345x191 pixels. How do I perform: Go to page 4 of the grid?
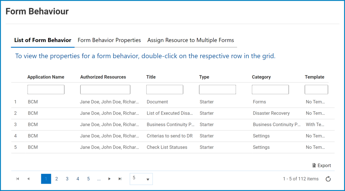78,179
